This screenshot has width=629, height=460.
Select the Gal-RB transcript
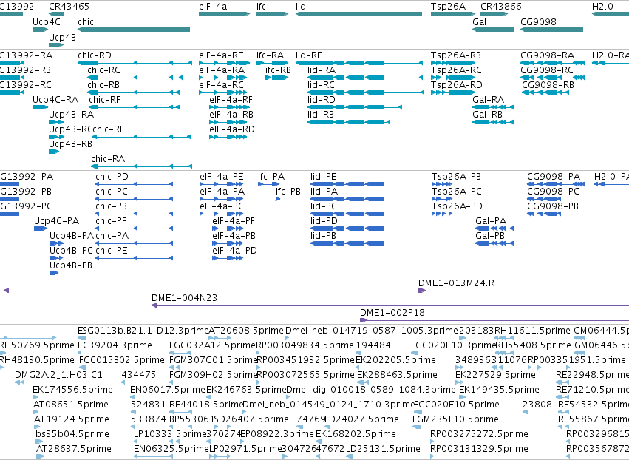[x=493, y=122]
